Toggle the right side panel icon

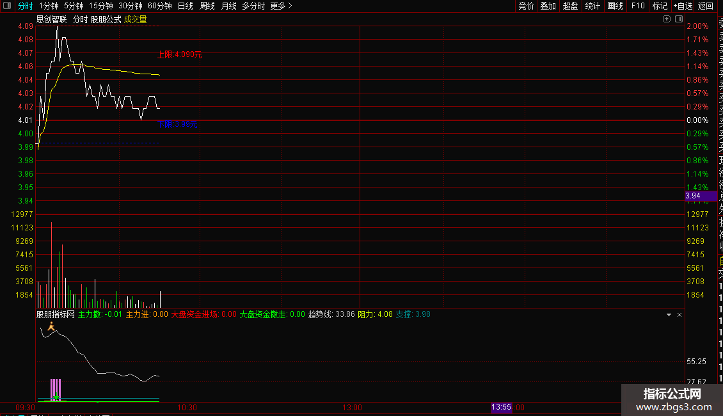pyautogui.click(x=679, y=19)
